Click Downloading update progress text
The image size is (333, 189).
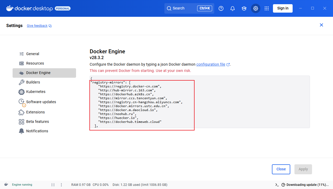pyautogui.click(x=308, y=185)
